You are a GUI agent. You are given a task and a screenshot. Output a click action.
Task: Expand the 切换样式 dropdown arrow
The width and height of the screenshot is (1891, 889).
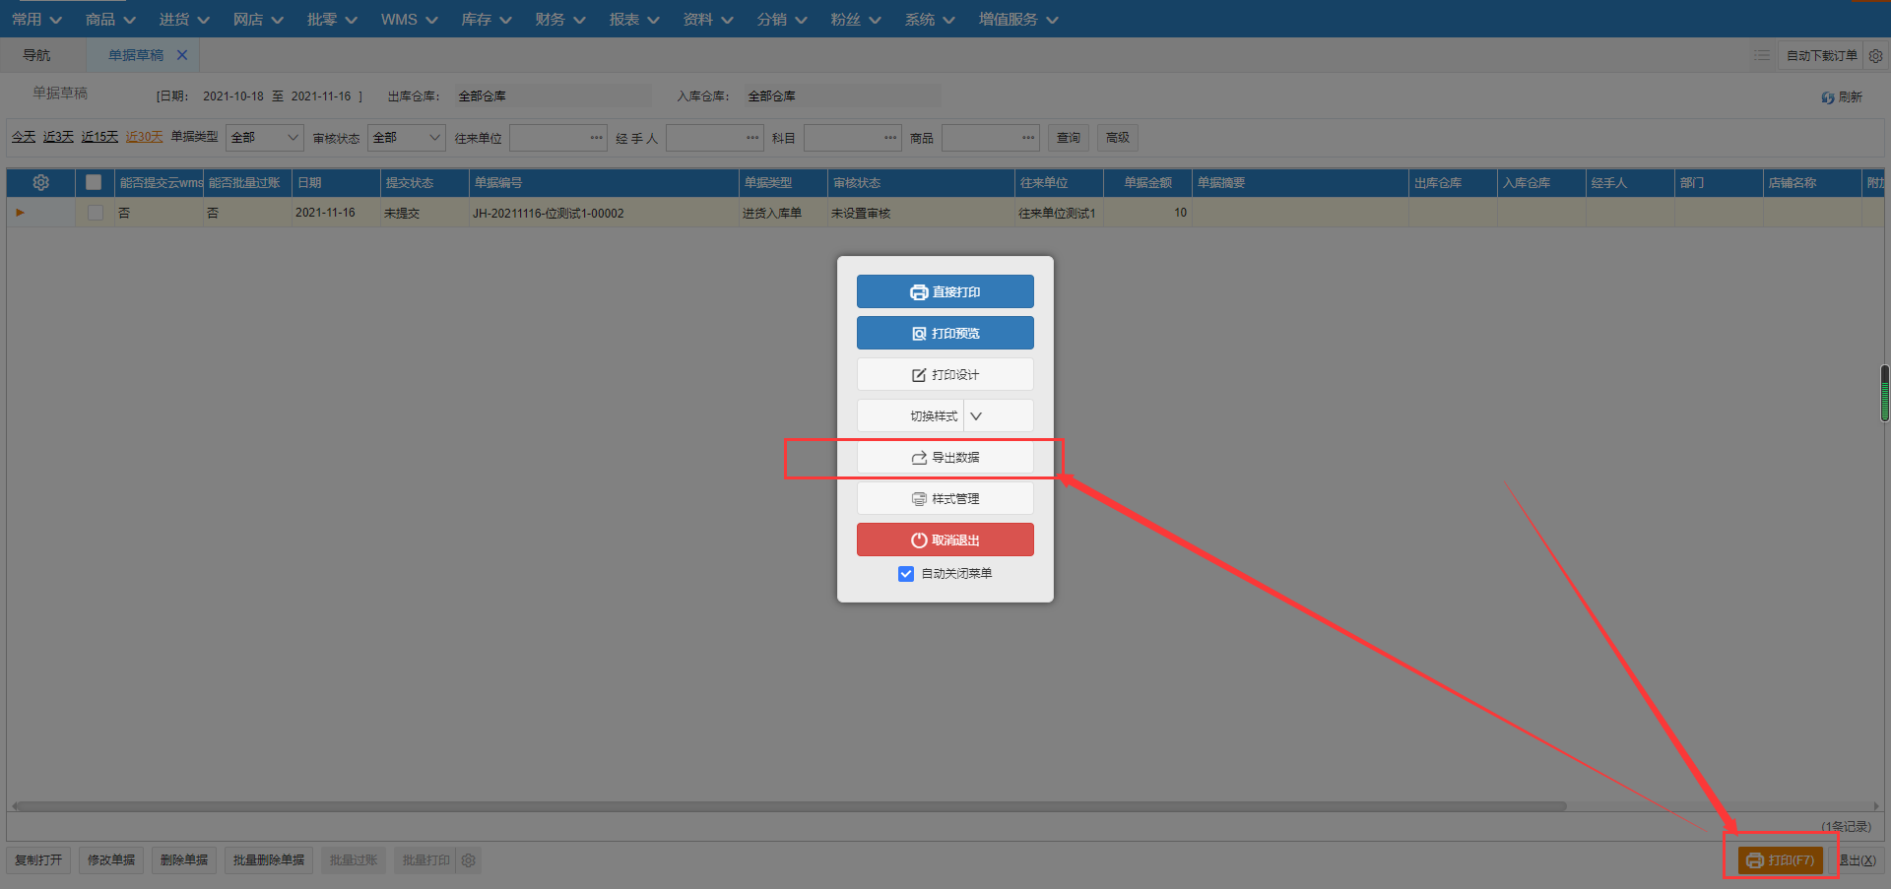pos(976,416)
